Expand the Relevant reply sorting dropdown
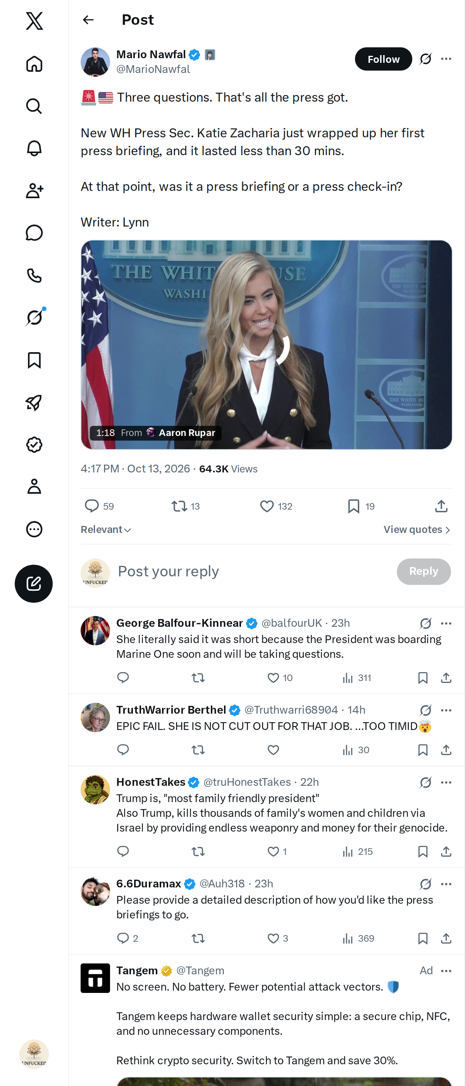 click(x=106, y=529)
